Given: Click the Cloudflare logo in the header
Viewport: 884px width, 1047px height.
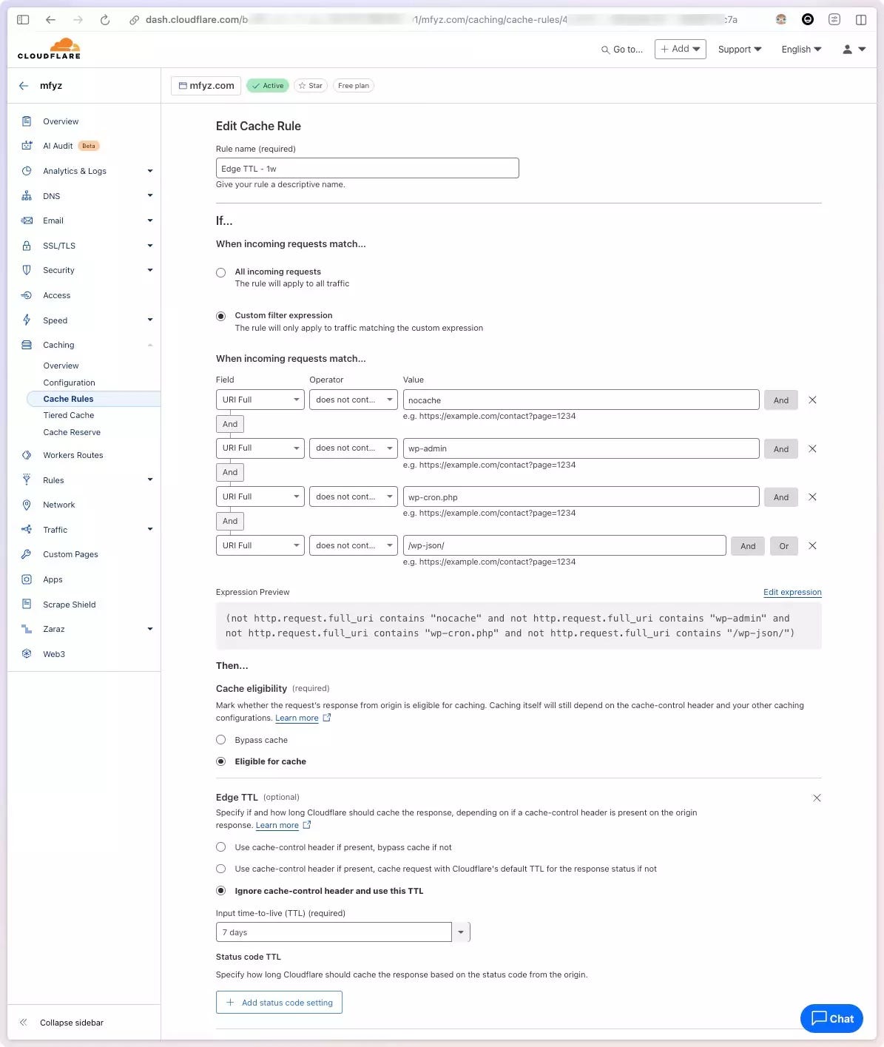Looking at the screenshot, I should pyautogui.click(x=48, y=47).
